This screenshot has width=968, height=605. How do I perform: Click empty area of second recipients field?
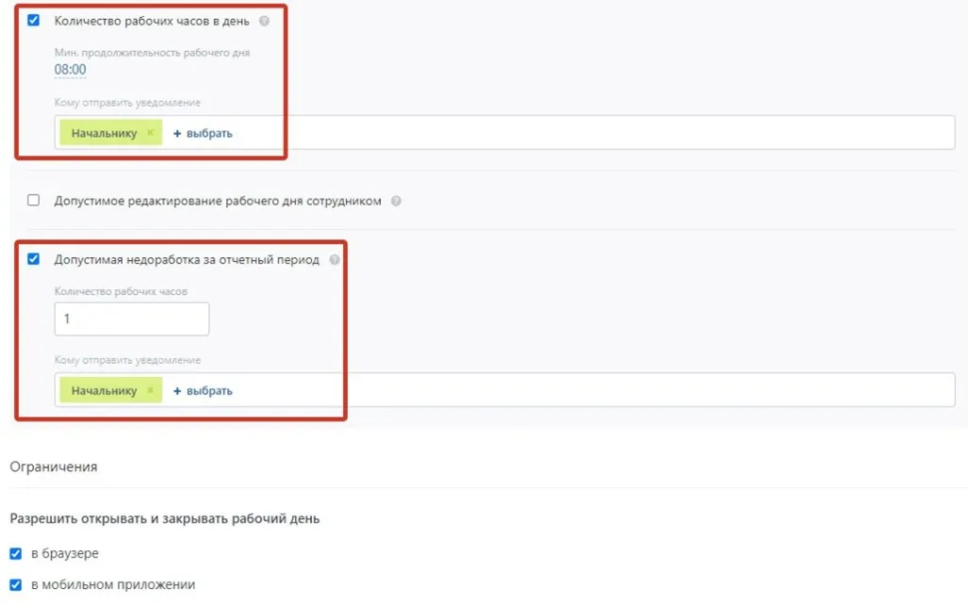593,389
